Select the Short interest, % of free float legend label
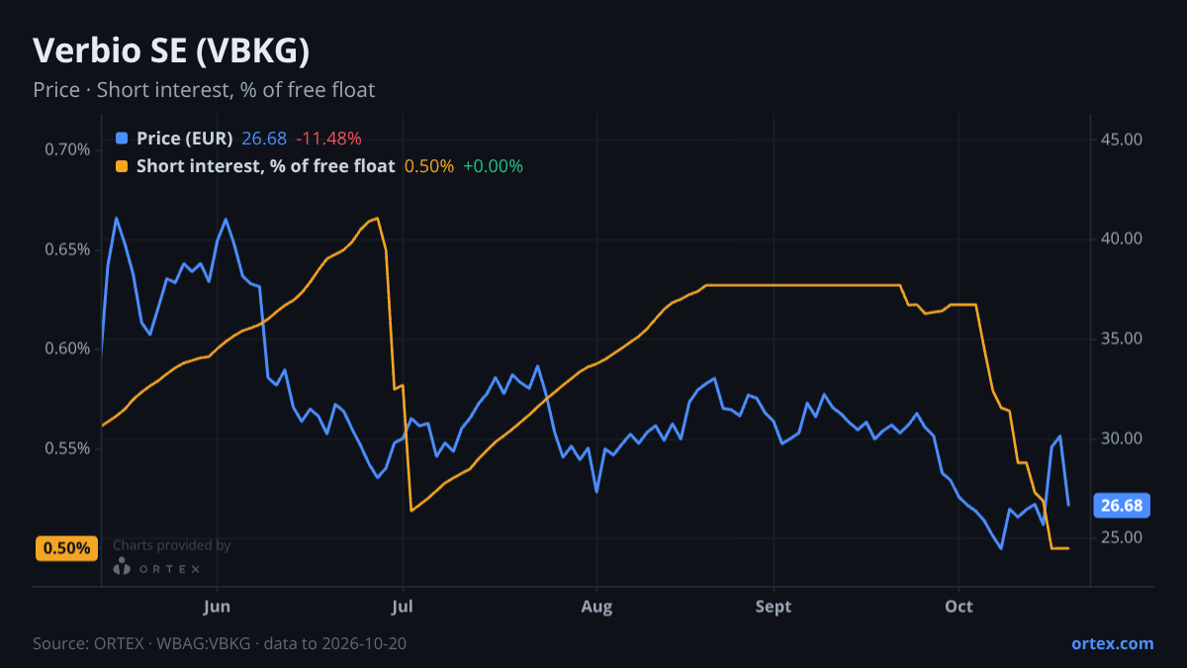This screenshot has height=668, width=1187. [x=265, y=166]
